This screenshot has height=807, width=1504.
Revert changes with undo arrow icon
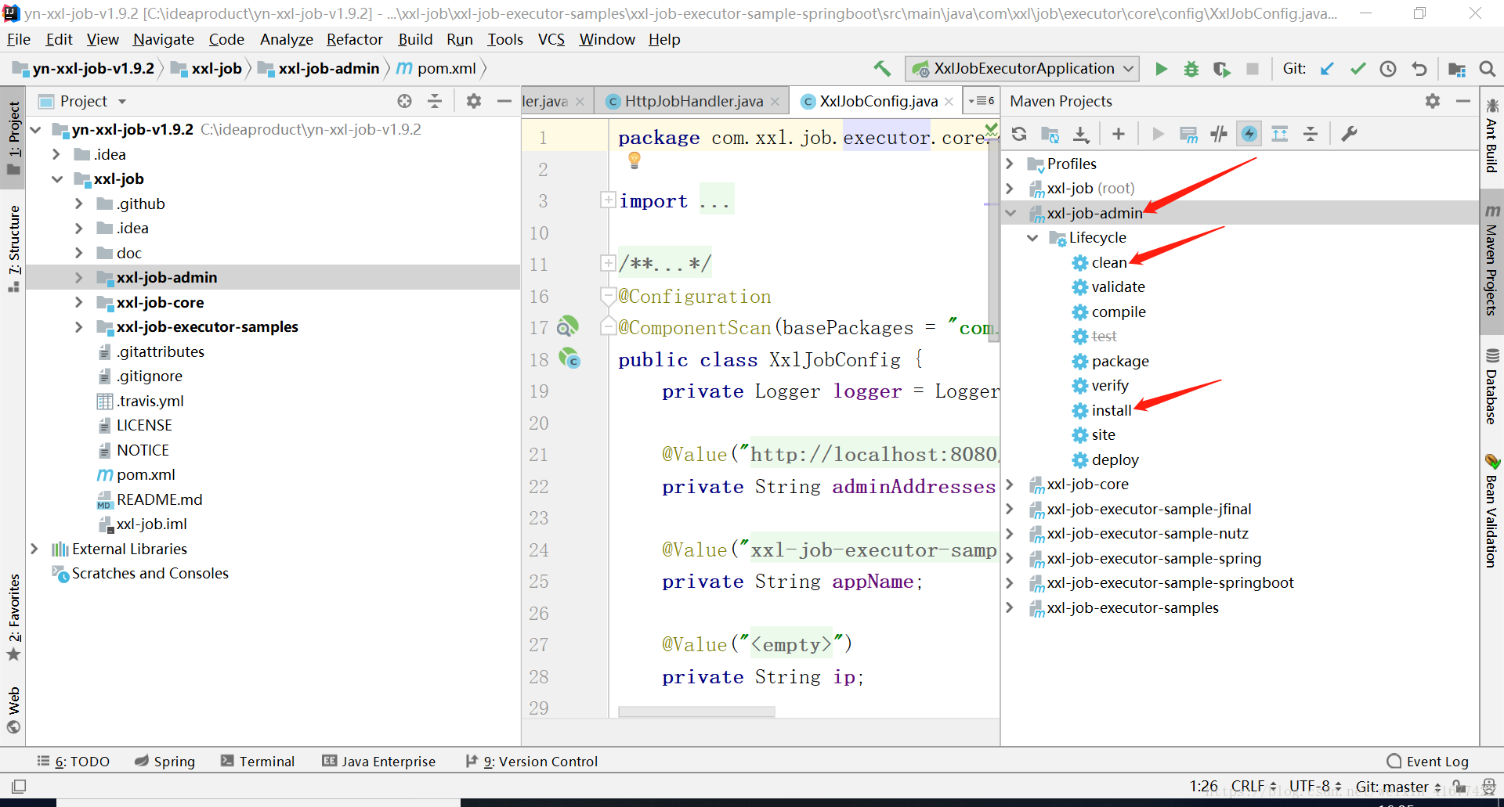[1419, 69]
